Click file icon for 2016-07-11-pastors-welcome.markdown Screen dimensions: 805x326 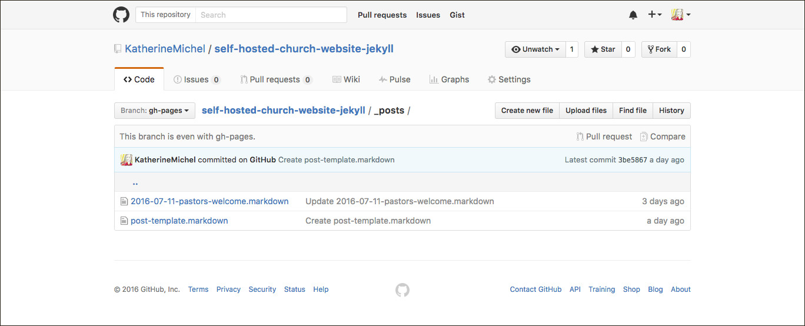tap(124, 201)
